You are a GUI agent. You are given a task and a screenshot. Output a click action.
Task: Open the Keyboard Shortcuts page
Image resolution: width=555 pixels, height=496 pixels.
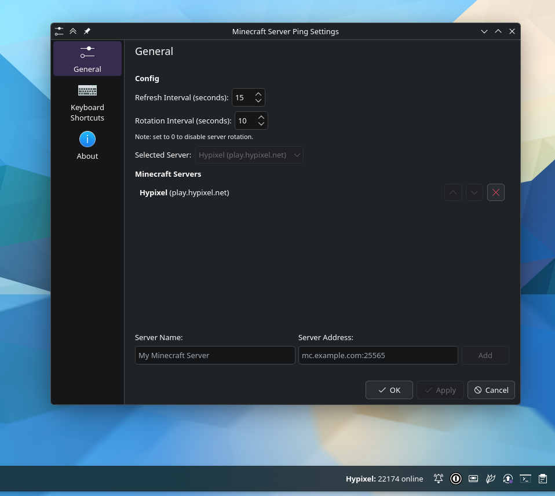click(x=87, y=103)
